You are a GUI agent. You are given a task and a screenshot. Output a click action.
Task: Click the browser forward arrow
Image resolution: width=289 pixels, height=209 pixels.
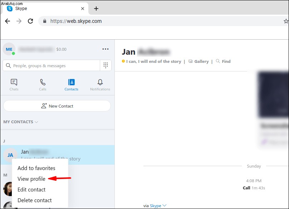(x=19, y=21)
